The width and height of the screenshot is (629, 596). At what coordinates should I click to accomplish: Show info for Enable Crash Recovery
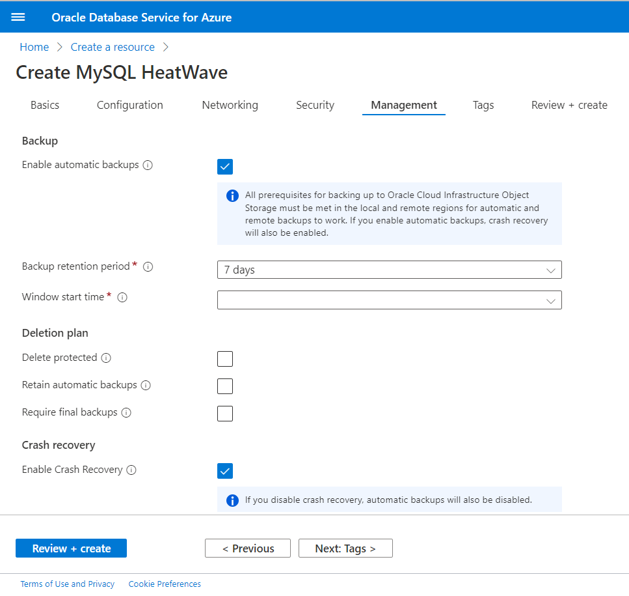[131, 470]
